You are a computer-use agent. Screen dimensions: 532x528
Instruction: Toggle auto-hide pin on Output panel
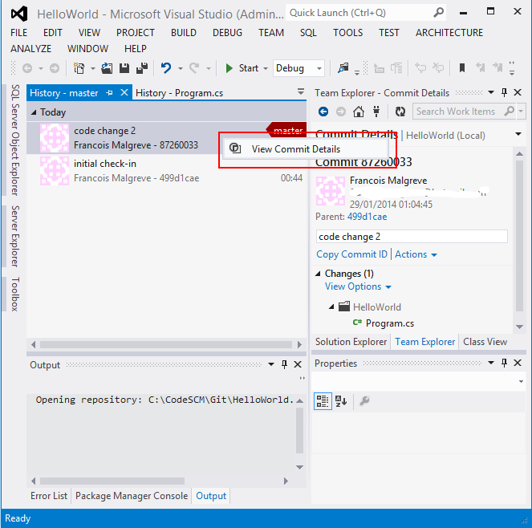pos(284,364)
